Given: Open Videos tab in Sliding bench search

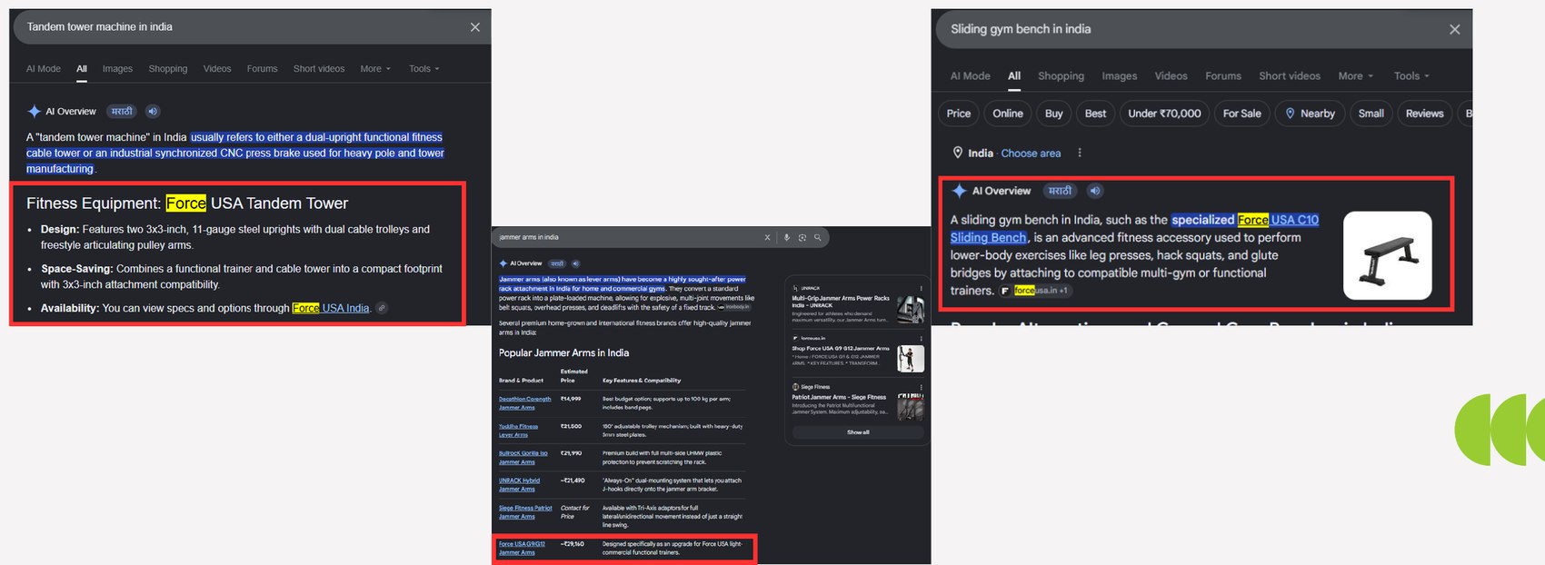Looking at the screenshot, I should point(1171,76).
